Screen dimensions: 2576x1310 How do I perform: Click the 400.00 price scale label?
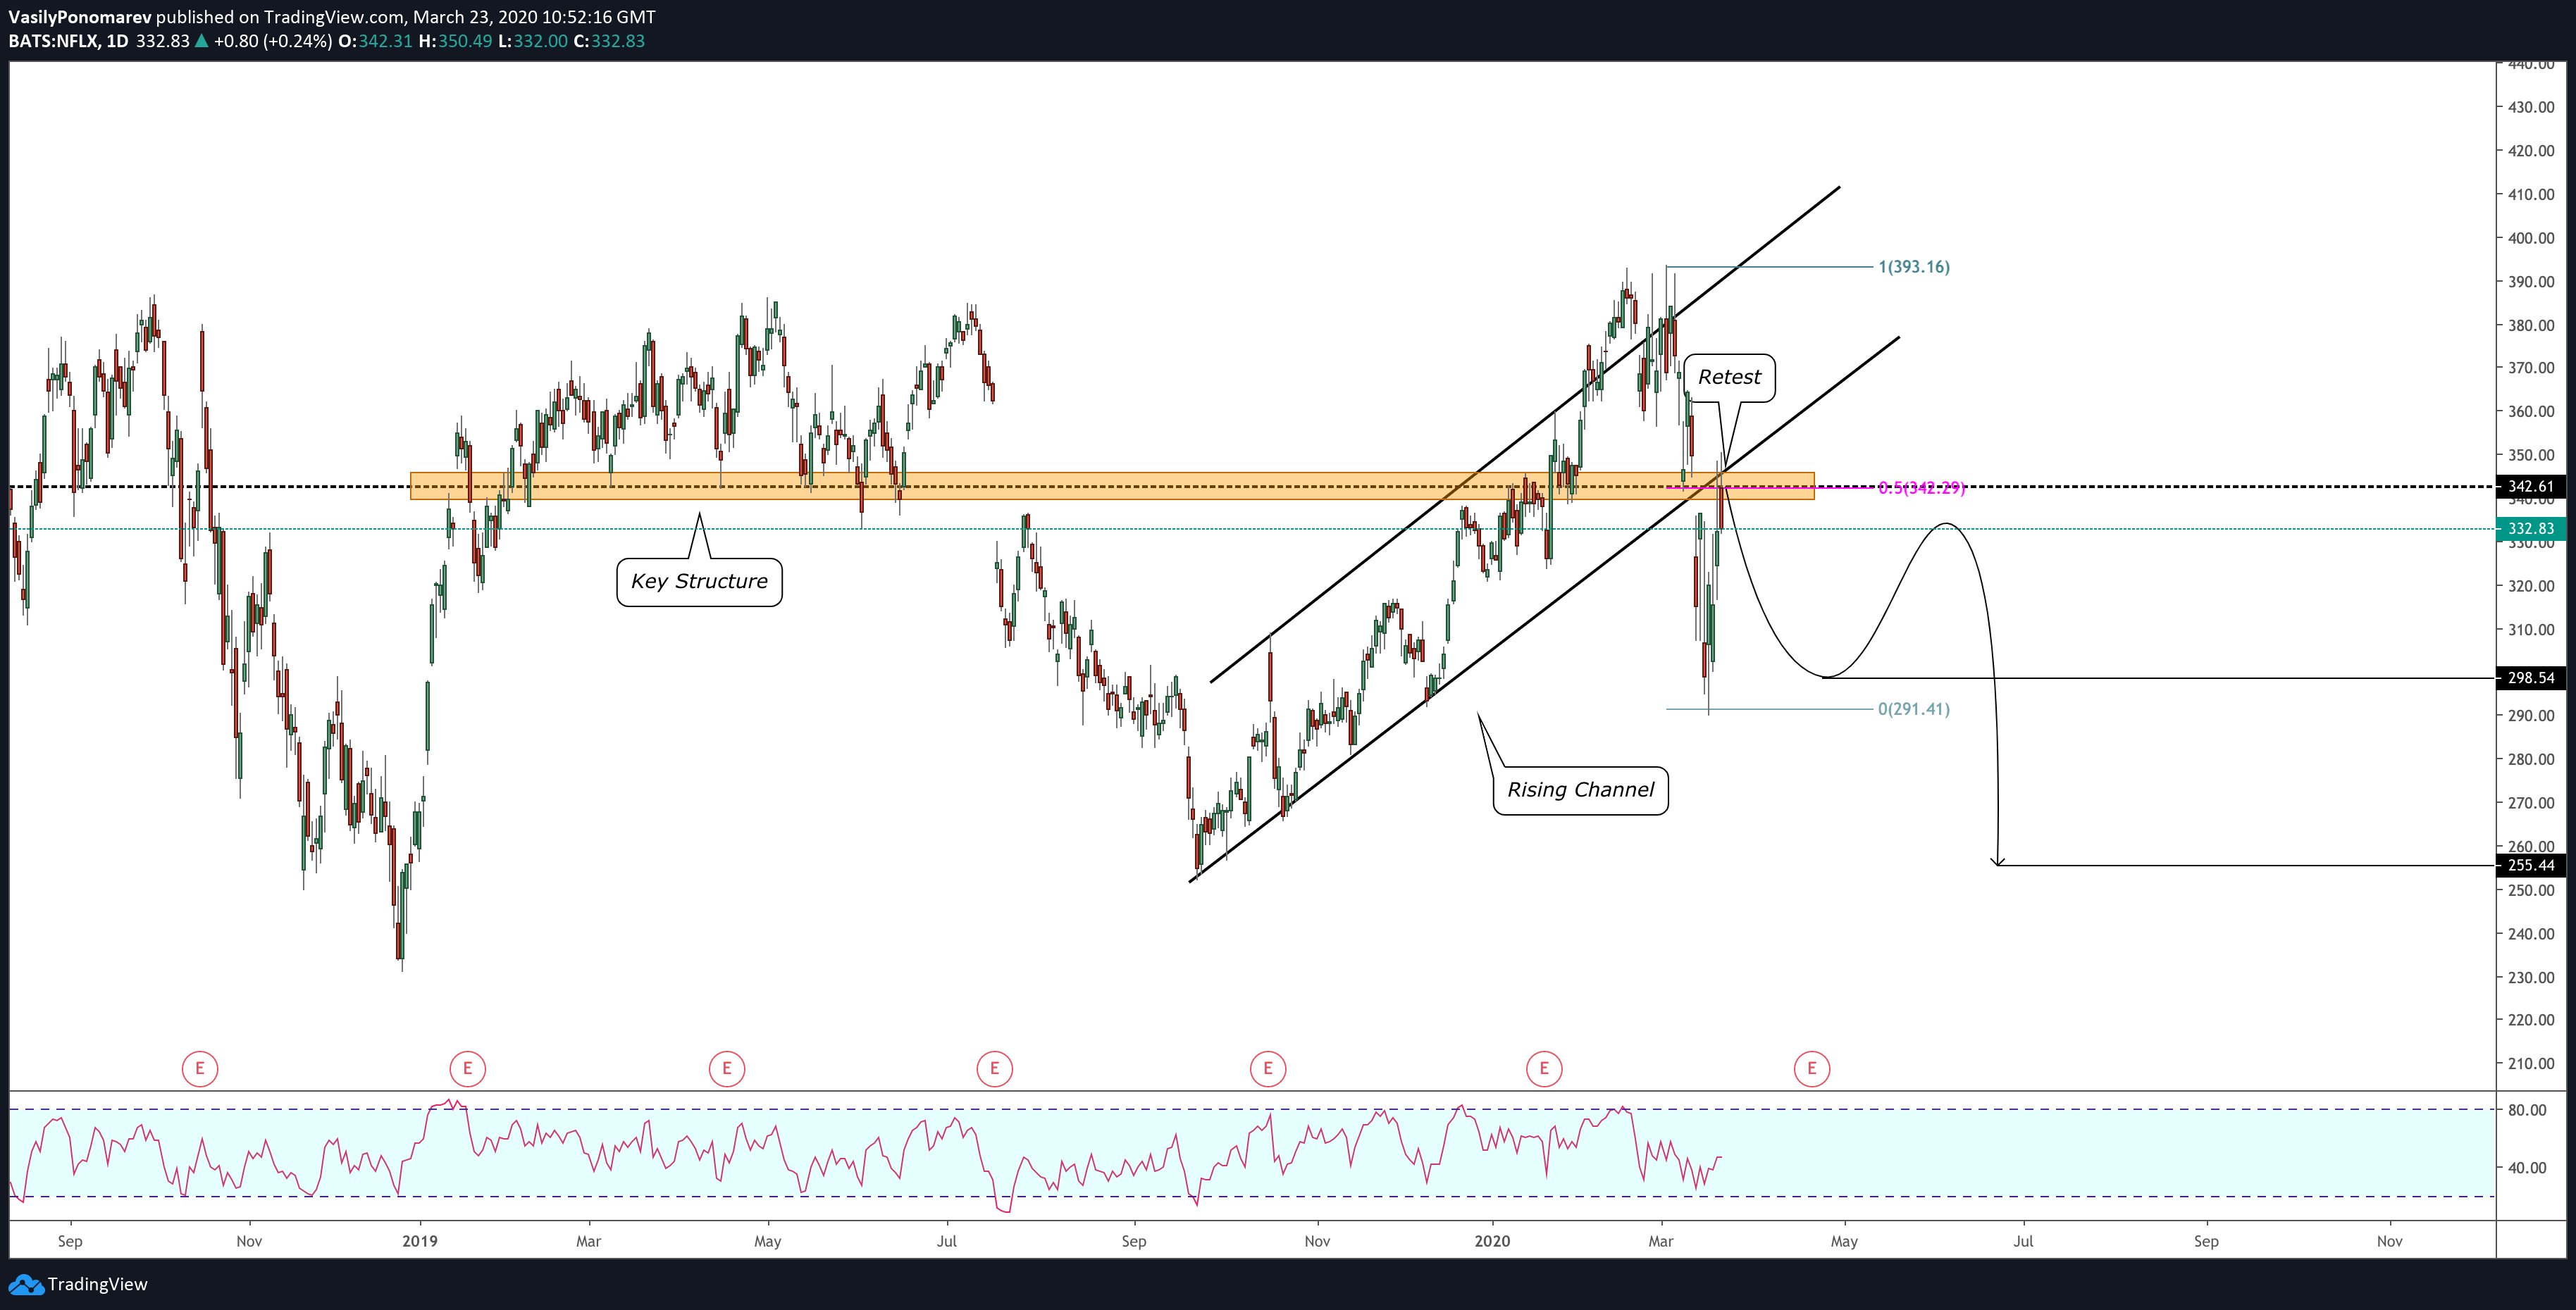[x=2531, y=238]
